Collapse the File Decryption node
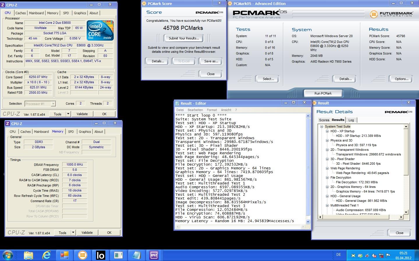The image size is (419, 261). [327, 177]
